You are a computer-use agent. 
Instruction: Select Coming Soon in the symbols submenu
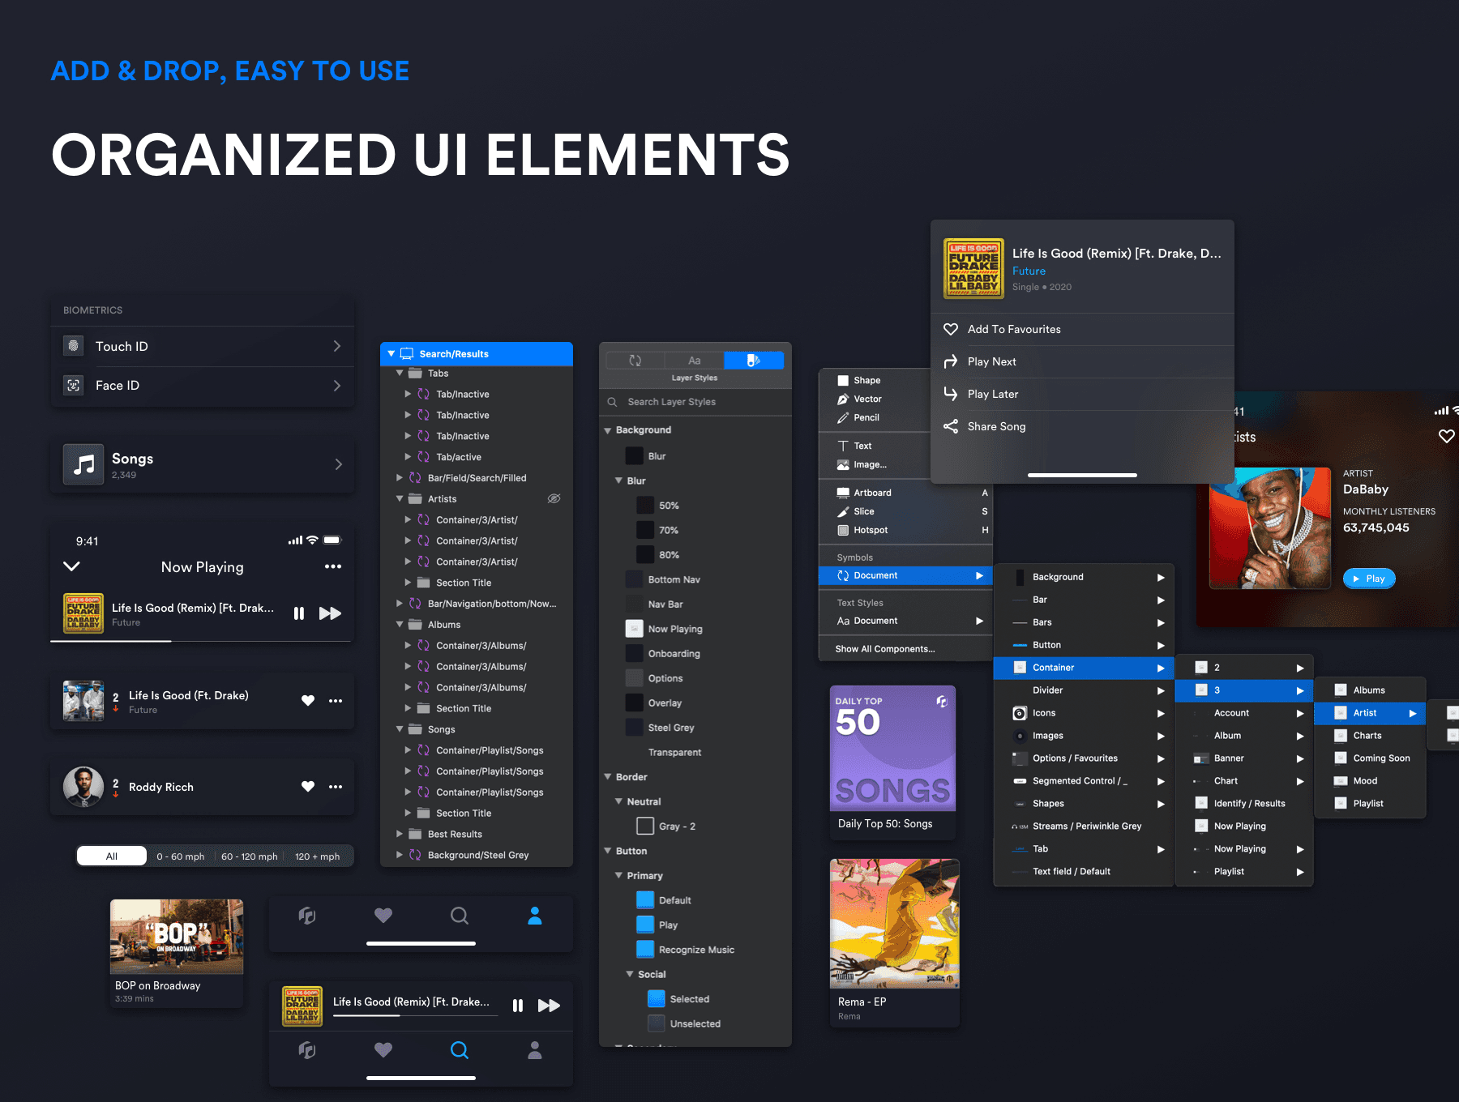tap(1370, 758)
